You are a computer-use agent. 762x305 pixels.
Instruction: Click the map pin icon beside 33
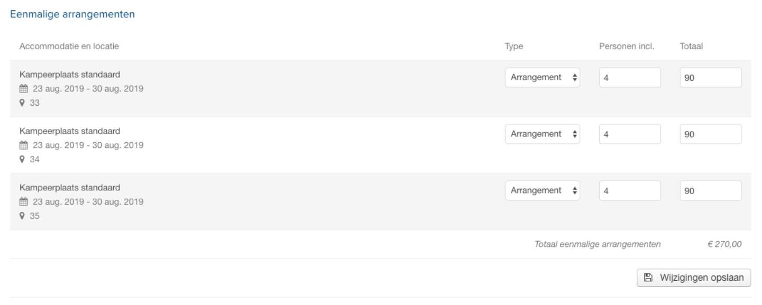23,103
